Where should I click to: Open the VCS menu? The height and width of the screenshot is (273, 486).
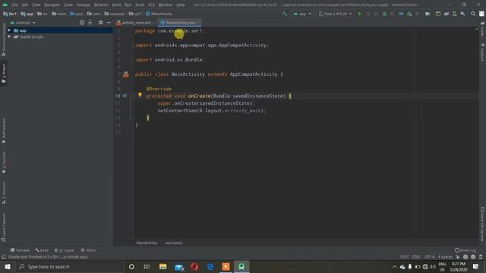point(151,5)
